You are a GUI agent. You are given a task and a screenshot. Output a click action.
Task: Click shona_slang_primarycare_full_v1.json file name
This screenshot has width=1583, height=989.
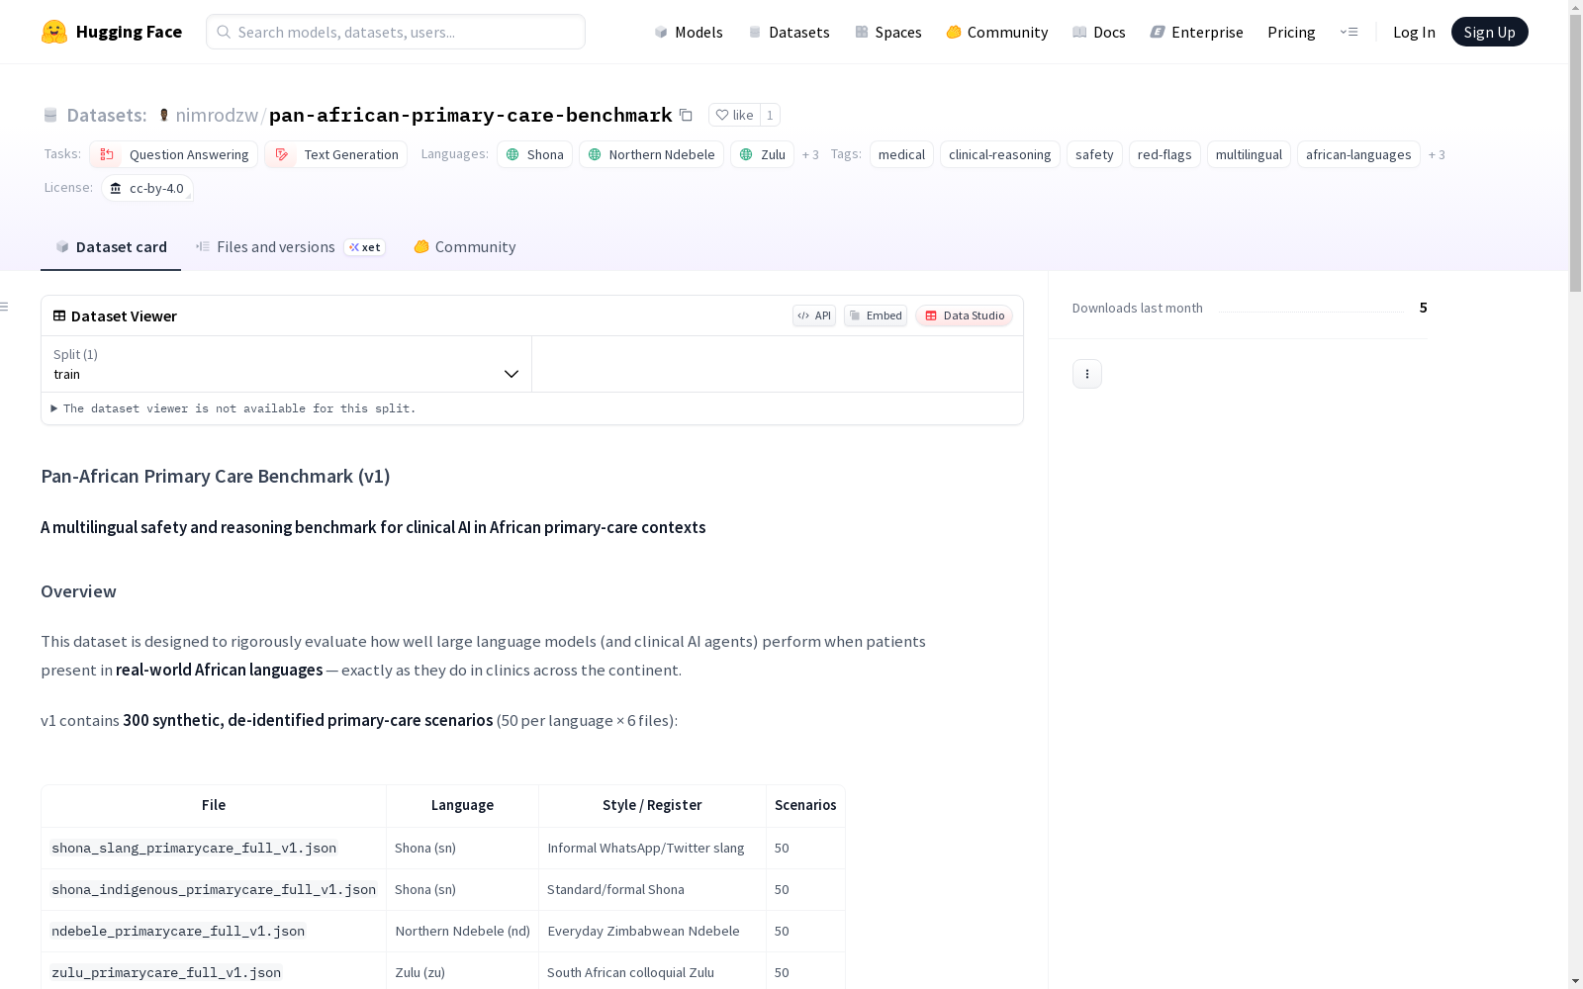coord(194,848)
